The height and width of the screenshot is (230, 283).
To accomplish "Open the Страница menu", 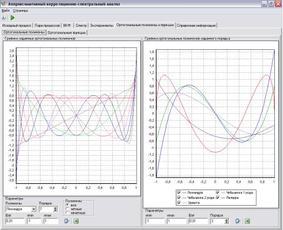I will point(21,11).
